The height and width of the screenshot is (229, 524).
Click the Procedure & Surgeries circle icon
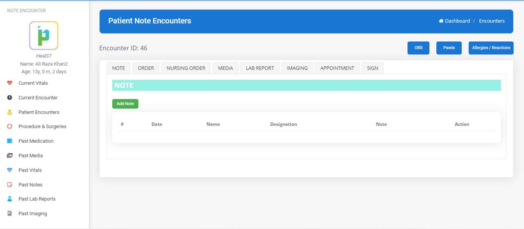(10, 127)
